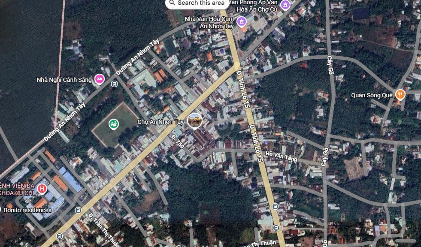The width and height of the screenshot is (421, 247).
Task: Click the Chợ An Nhơn Tây text label
Action: 160,122
